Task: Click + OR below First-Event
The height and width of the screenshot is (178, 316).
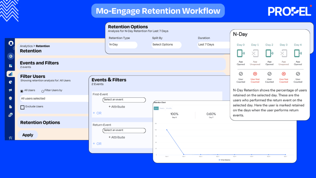Action: [x=97, y=113]
